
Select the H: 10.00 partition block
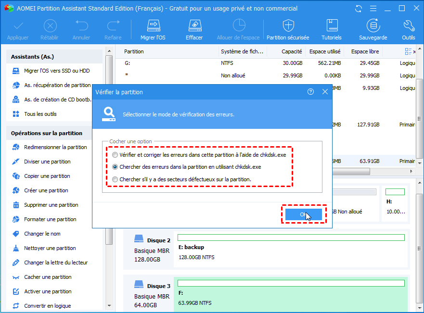(x=395, y=204)
